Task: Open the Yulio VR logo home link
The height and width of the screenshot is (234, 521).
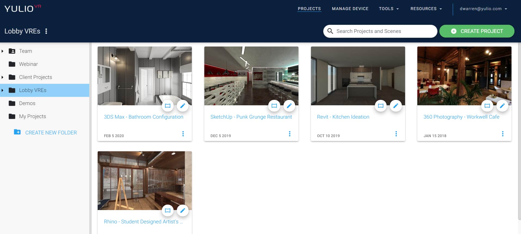Action: pyautogui.click(x=23, y=8)
